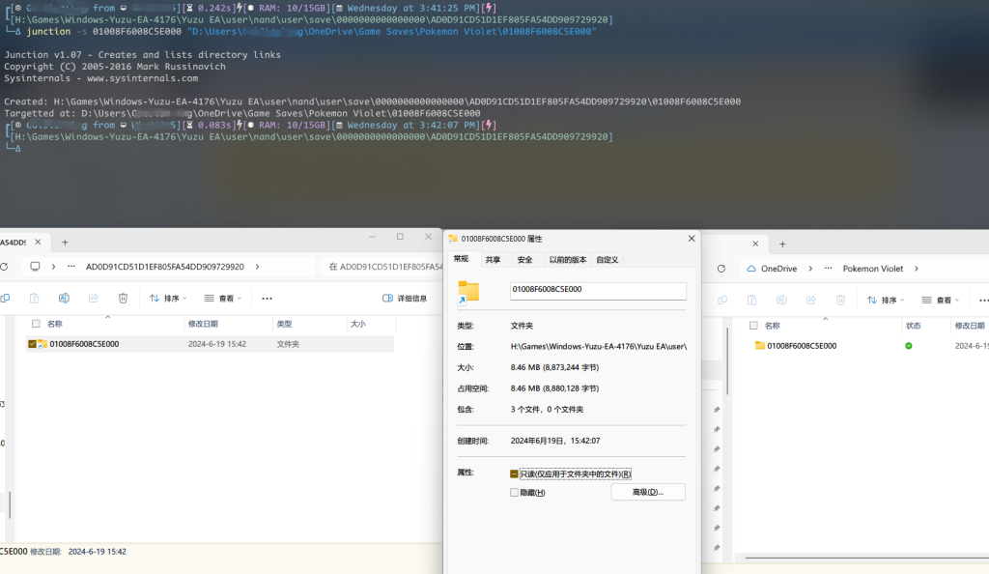Click the Delete trash icon in OneDrive Explorer toolbar
The height and width of the screenshot is (574, 989).
(x=841, y=301)
